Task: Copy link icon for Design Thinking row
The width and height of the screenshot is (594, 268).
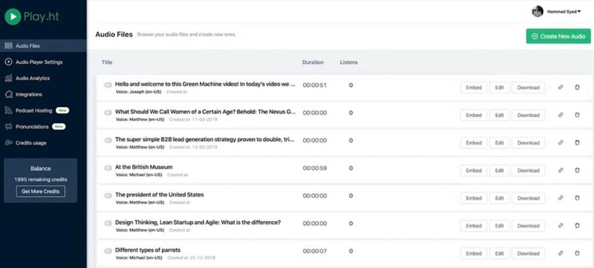Action: pyautogui.click(x=561, y=225)
